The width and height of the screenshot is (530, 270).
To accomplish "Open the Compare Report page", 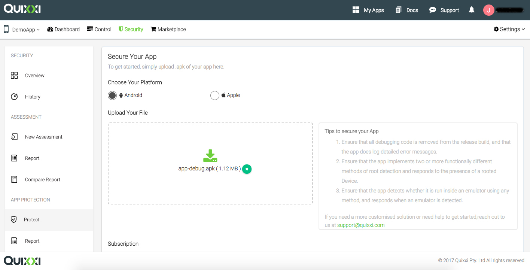I will pos(43,179).
